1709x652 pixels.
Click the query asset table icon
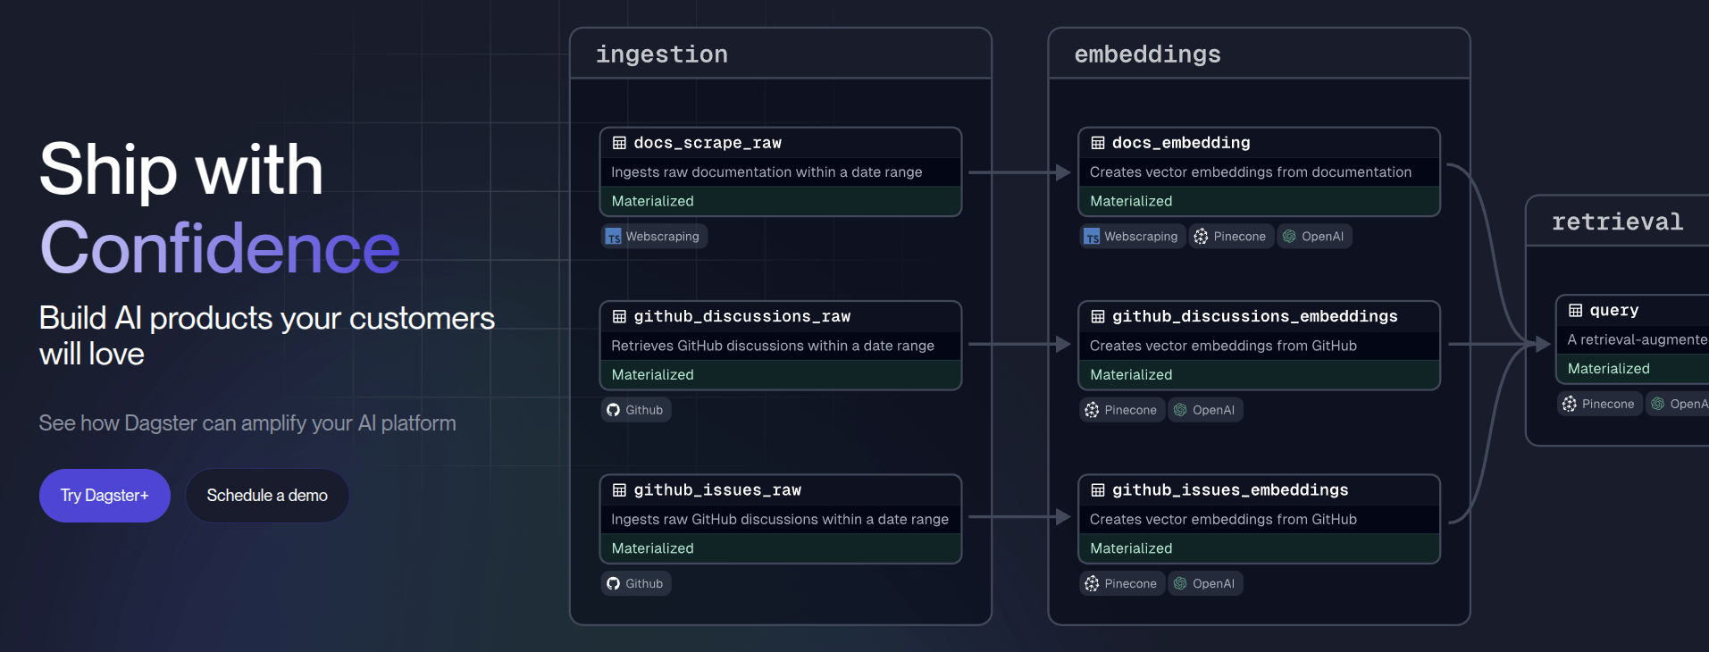pos(1575,311)
